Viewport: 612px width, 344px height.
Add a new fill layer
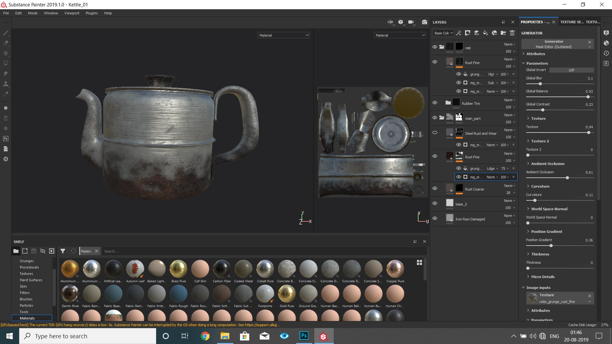[485, 33]
